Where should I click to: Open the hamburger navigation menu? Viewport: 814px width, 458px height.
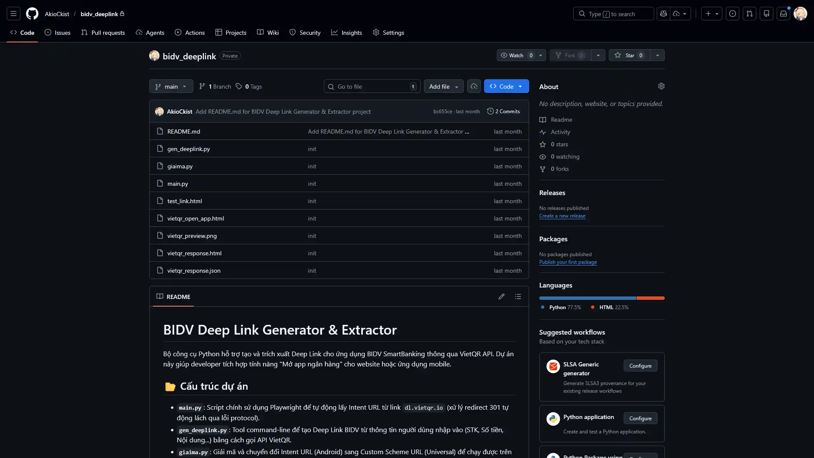click(13, 14)
